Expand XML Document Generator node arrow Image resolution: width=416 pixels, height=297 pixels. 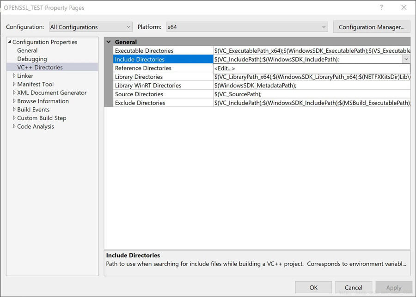point(14,93)
